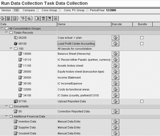The width and height of the screenshot is (160, 136).
Task: Click the Collapse all subtree toolbar icon
Action: (x=29, y=18)
